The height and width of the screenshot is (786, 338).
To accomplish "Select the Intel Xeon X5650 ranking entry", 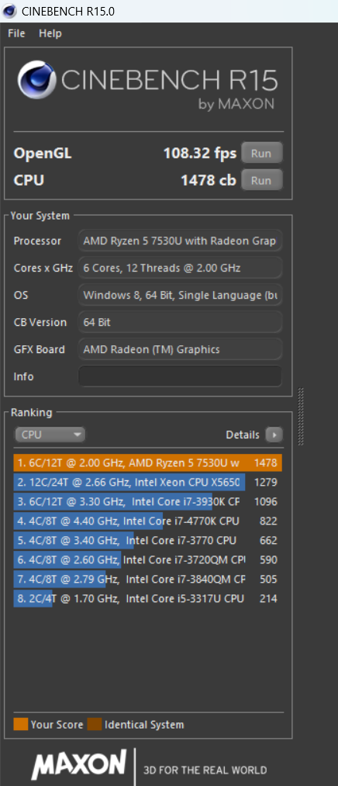I will point(148,482).
